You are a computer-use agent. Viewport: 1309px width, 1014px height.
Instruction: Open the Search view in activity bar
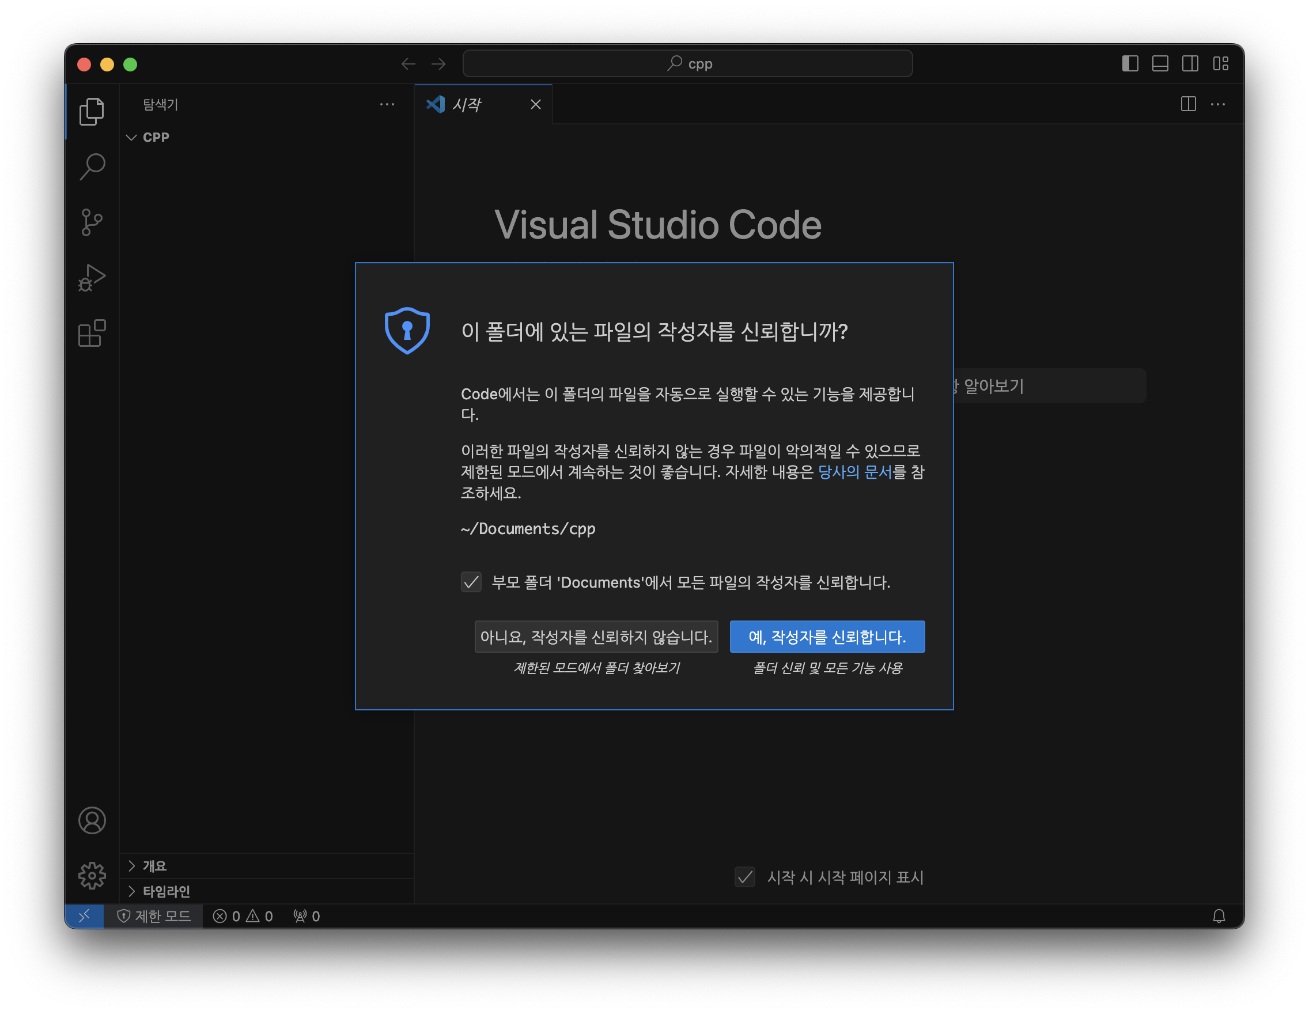[x=92, y=167]
